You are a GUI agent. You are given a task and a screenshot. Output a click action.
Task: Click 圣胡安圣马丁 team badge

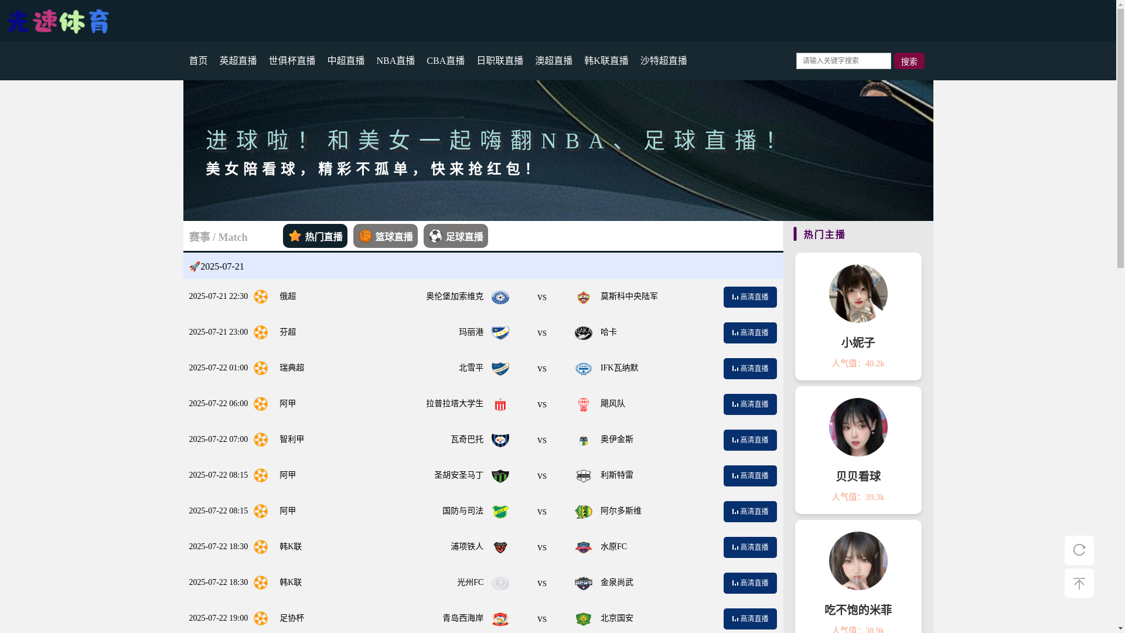click(x=500, y=476)
